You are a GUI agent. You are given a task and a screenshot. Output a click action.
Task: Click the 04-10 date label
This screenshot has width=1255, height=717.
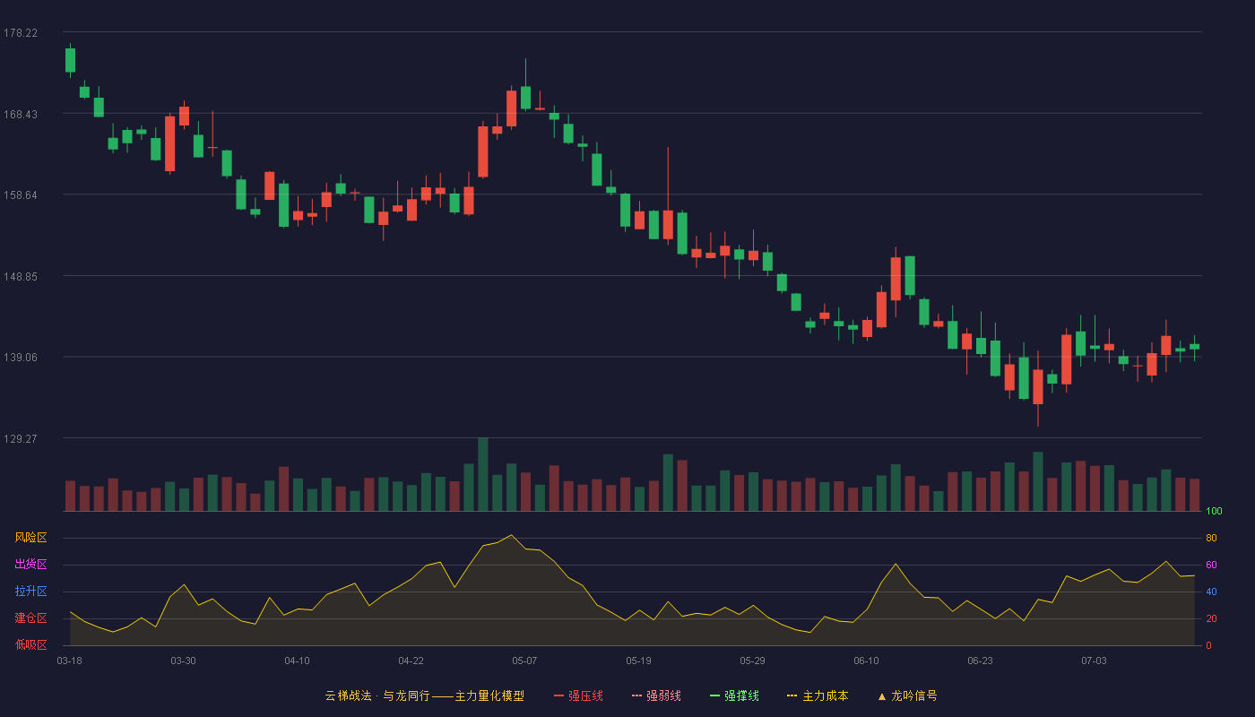pos(297,661)
